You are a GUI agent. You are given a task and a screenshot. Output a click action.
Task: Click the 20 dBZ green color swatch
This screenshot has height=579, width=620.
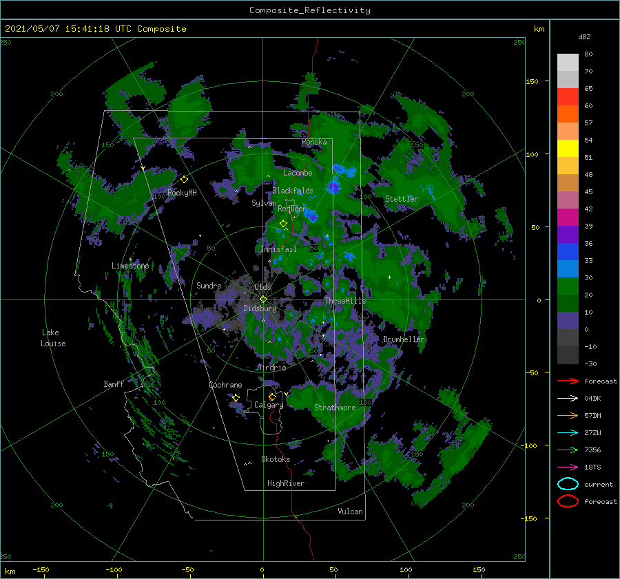[568, 286]
